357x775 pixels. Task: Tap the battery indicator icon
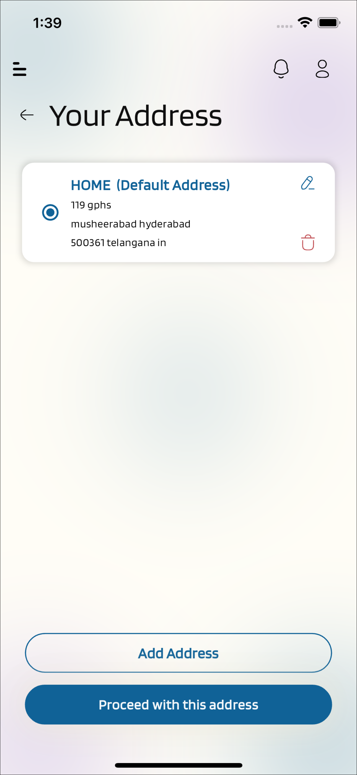click(x=329, y=22)
